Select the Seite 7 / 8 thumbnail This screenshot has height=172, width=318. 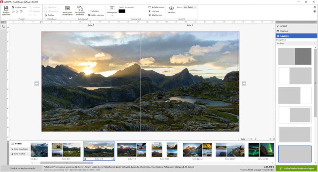(131, 150)
